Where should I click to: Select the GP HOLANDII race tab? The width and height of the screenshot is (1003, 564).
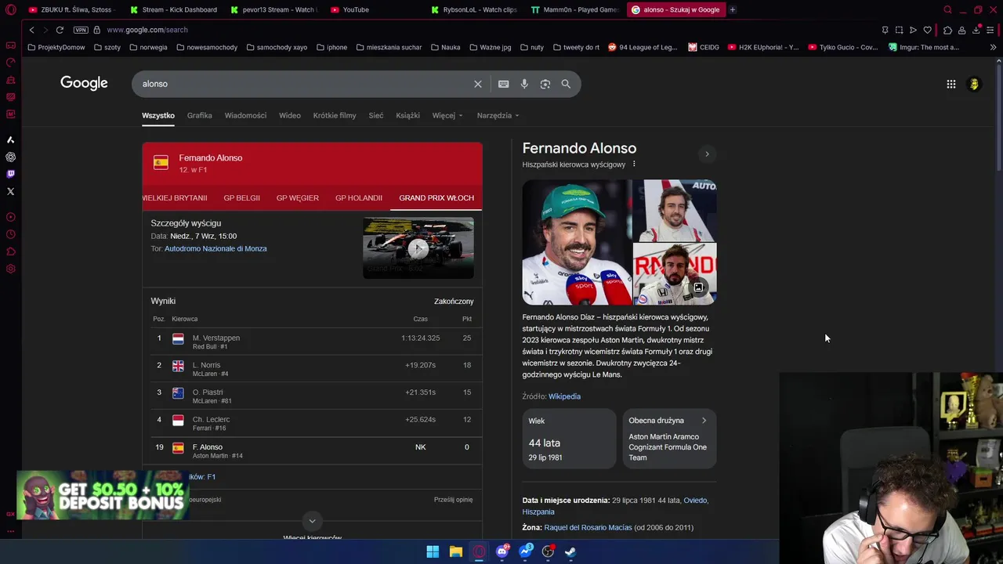click(359, 197)
